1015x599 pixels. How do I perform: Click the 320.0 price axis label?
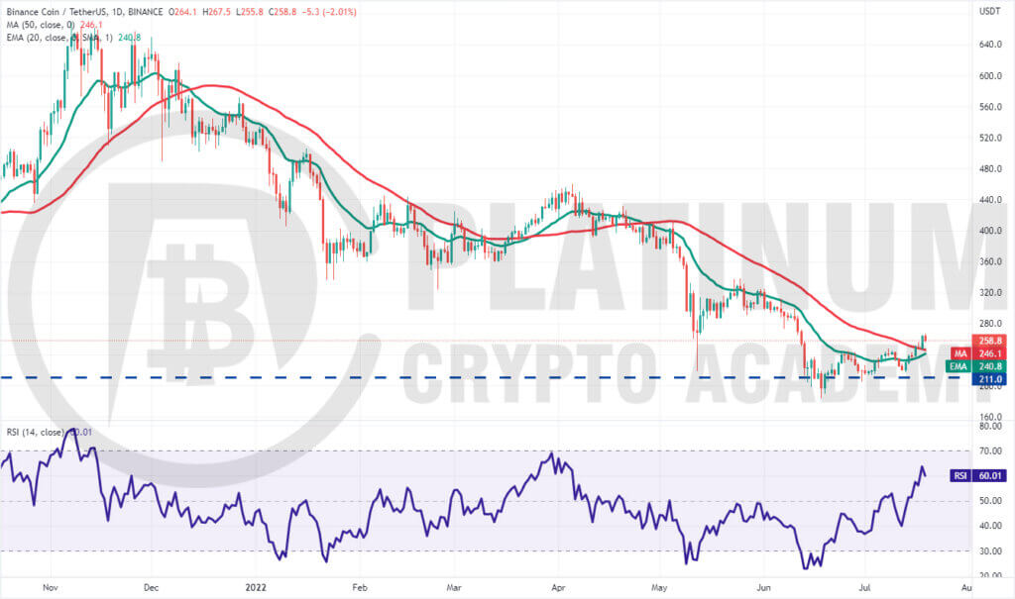click(990, 293)
